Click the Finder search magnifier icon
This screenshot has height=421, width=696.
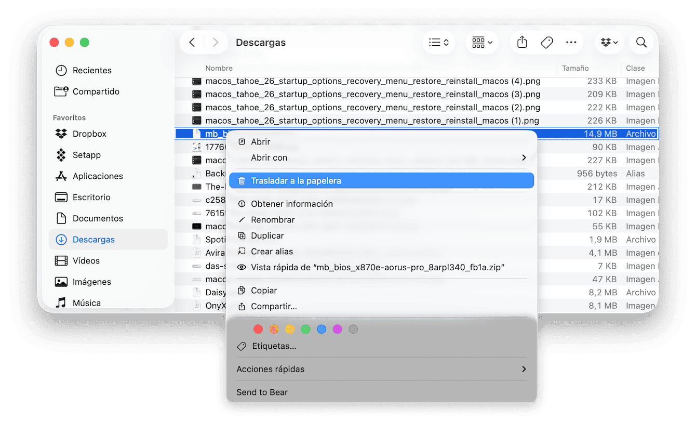pyautogui.click(x=641, y=43)
